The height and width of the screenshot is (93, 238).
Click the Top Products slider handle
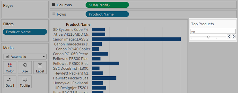click(208, 37)
